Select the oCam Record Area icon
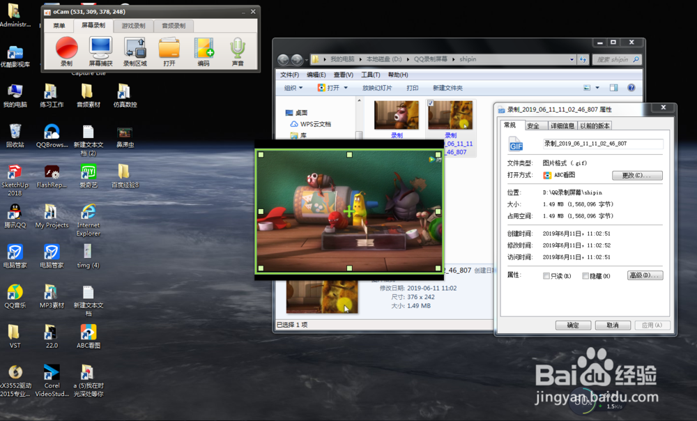Viewport: 697px width, 421px height. pyautogui.click(x=135, y=48)
